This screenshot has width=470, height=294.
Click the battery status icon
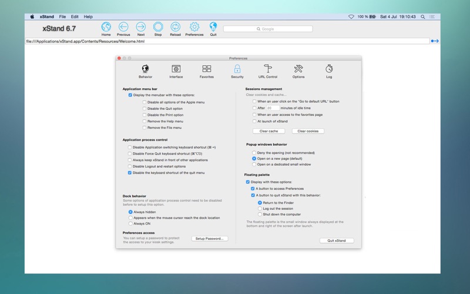(x=372, y=17)
